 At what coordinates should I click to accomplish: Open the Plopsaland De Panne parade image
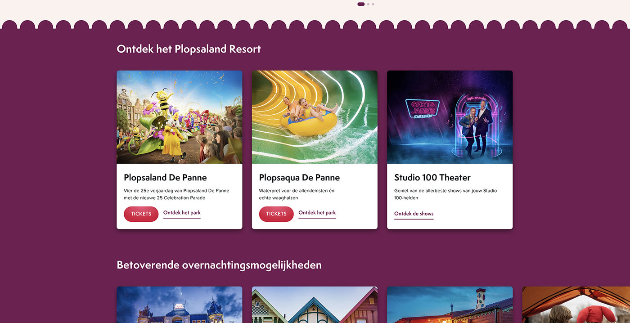coord(180,117)
